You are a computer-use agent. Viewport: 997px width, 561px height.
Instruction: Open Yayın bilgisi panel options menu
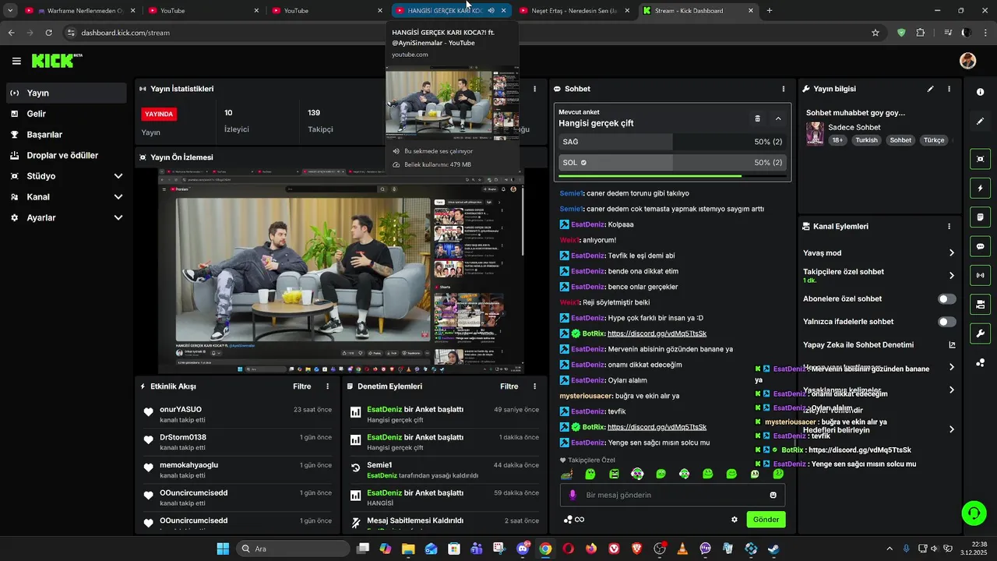point(949,89)
